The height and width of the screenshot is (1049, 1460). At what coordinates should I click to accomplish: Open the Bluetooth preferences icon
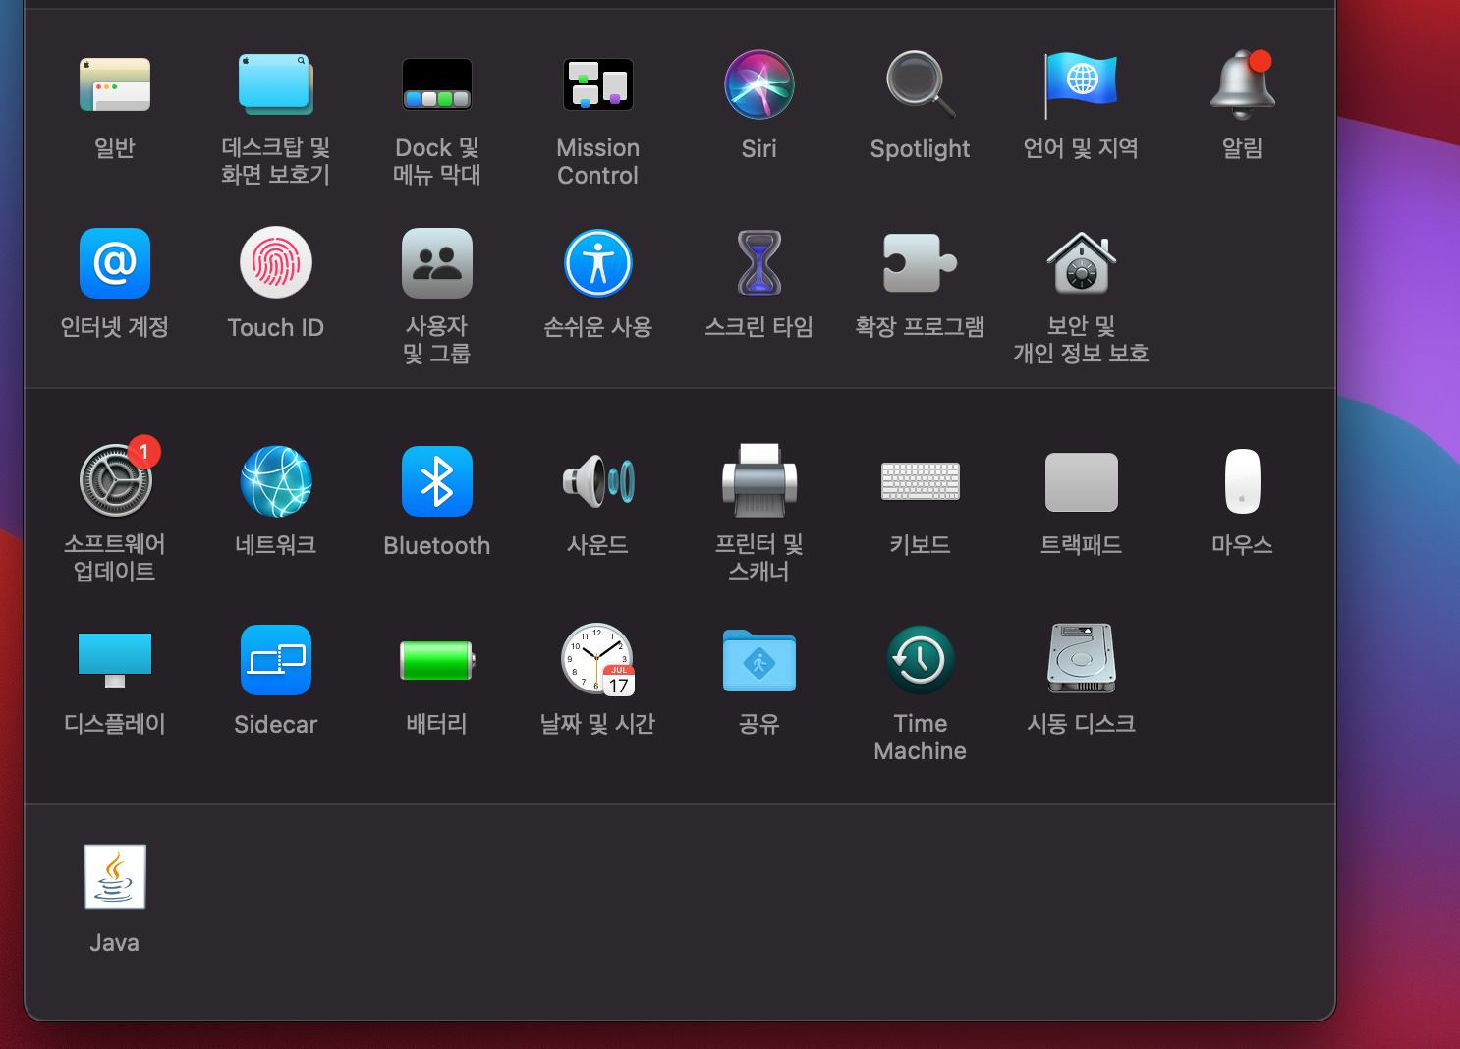pos(437,481)
